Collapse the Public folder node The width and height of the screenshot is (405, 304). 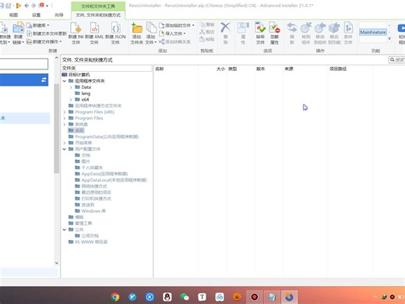[65, 230]
